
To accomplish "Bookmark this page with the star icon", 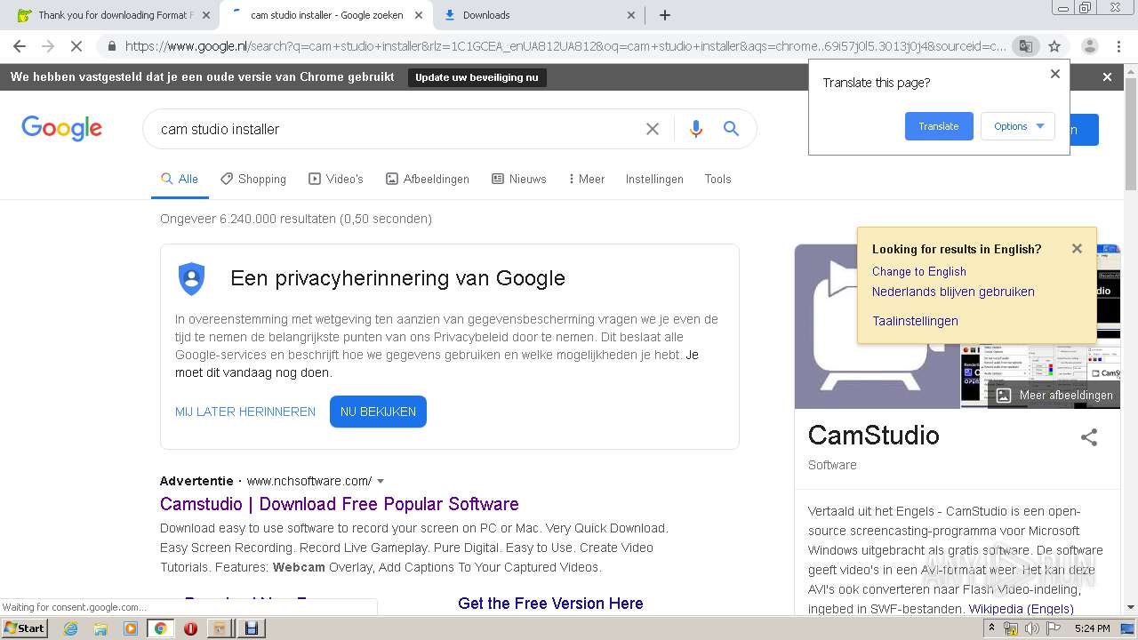I will click(x=1054, y=46).
